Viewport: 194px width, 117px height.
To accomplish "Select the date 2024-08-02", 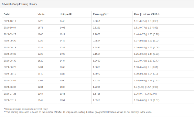I will click(x=10, y=87).
